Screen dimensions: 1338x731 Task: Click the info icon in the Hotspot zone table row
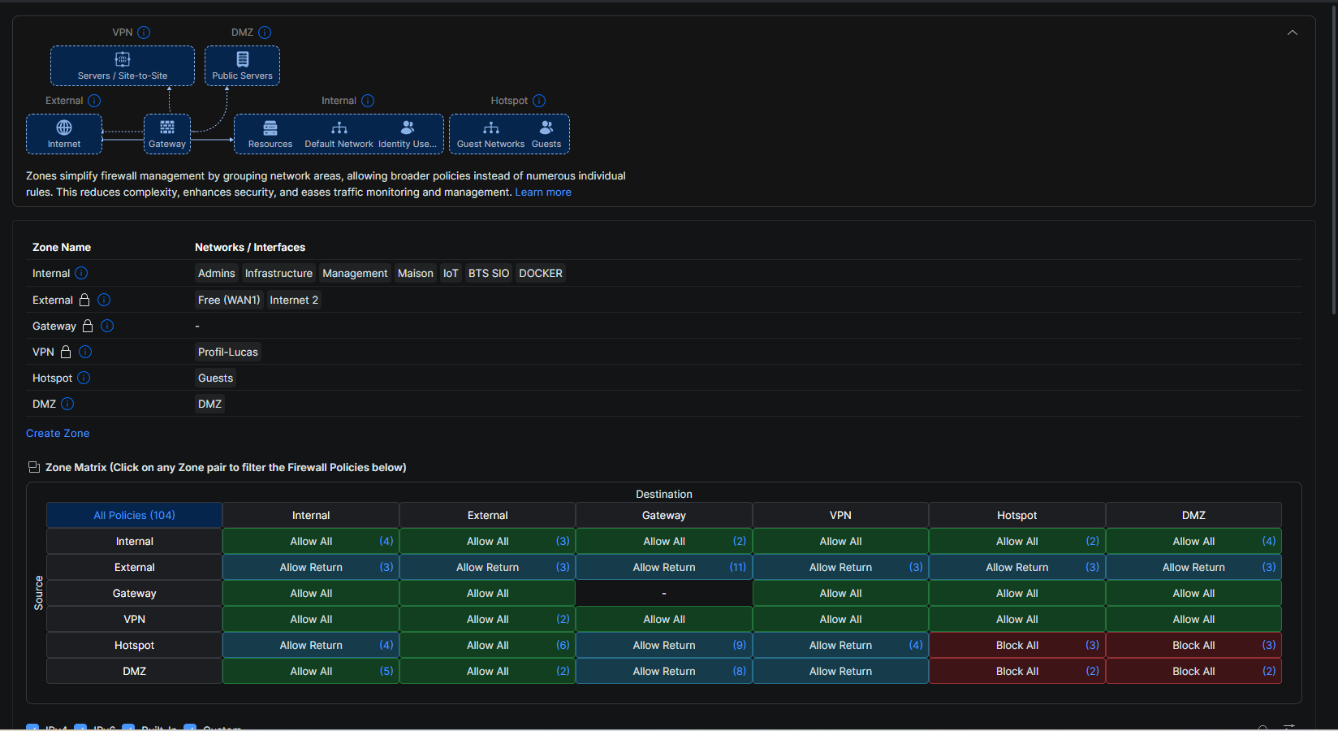(84, 378)
